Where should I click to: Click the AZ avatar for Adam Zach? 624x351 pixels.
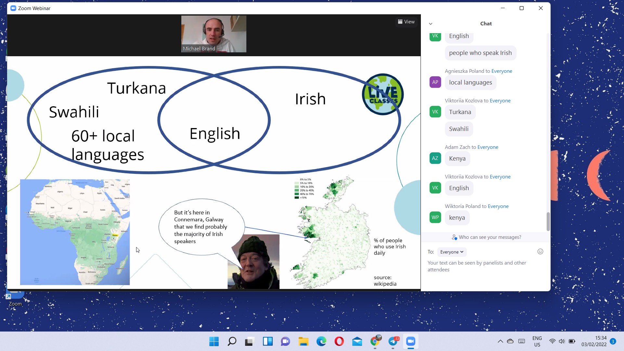point(435,158)
